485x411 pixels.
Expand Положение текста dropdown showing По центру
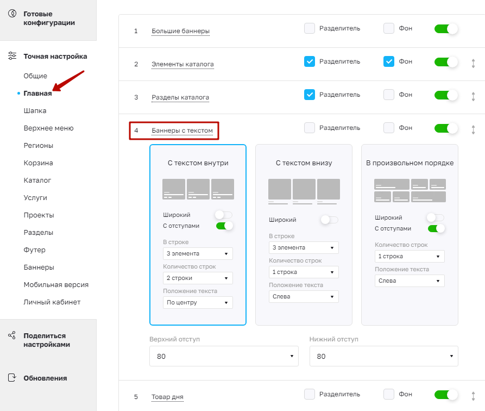coord(198,303)
